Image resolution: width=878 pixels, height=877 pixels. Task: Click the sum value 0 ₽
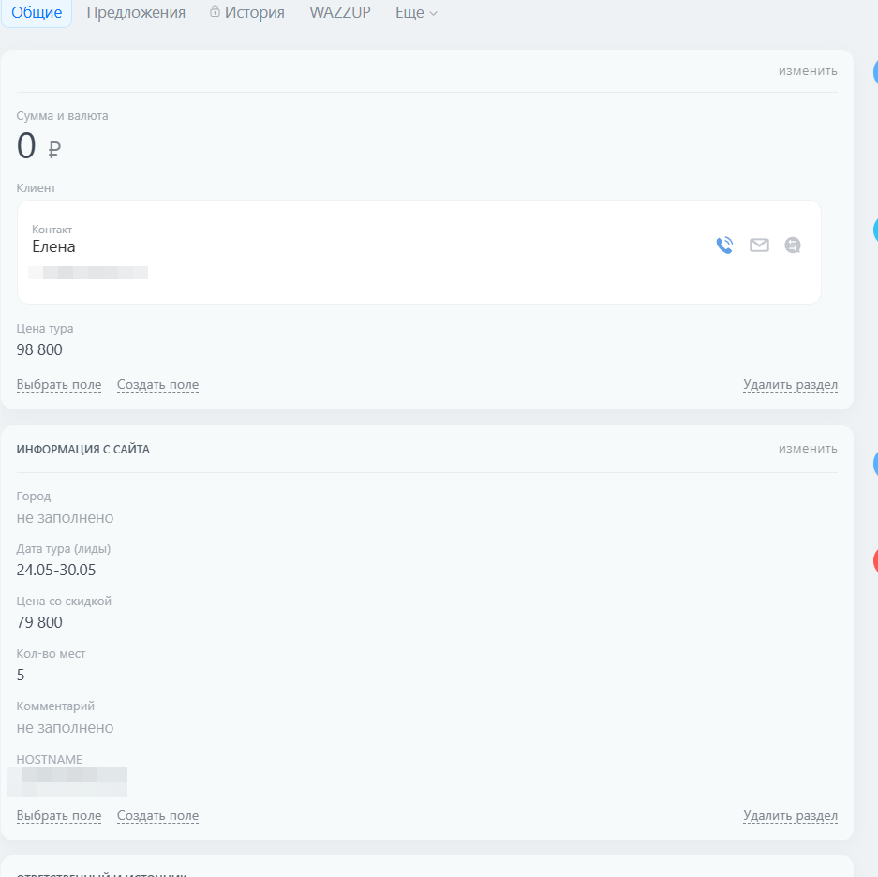(x=38, y=146)
